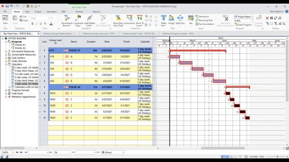Click the Undo arrow icon
The height and width of the screenshot is (162, 289).
tap(11, 6)
